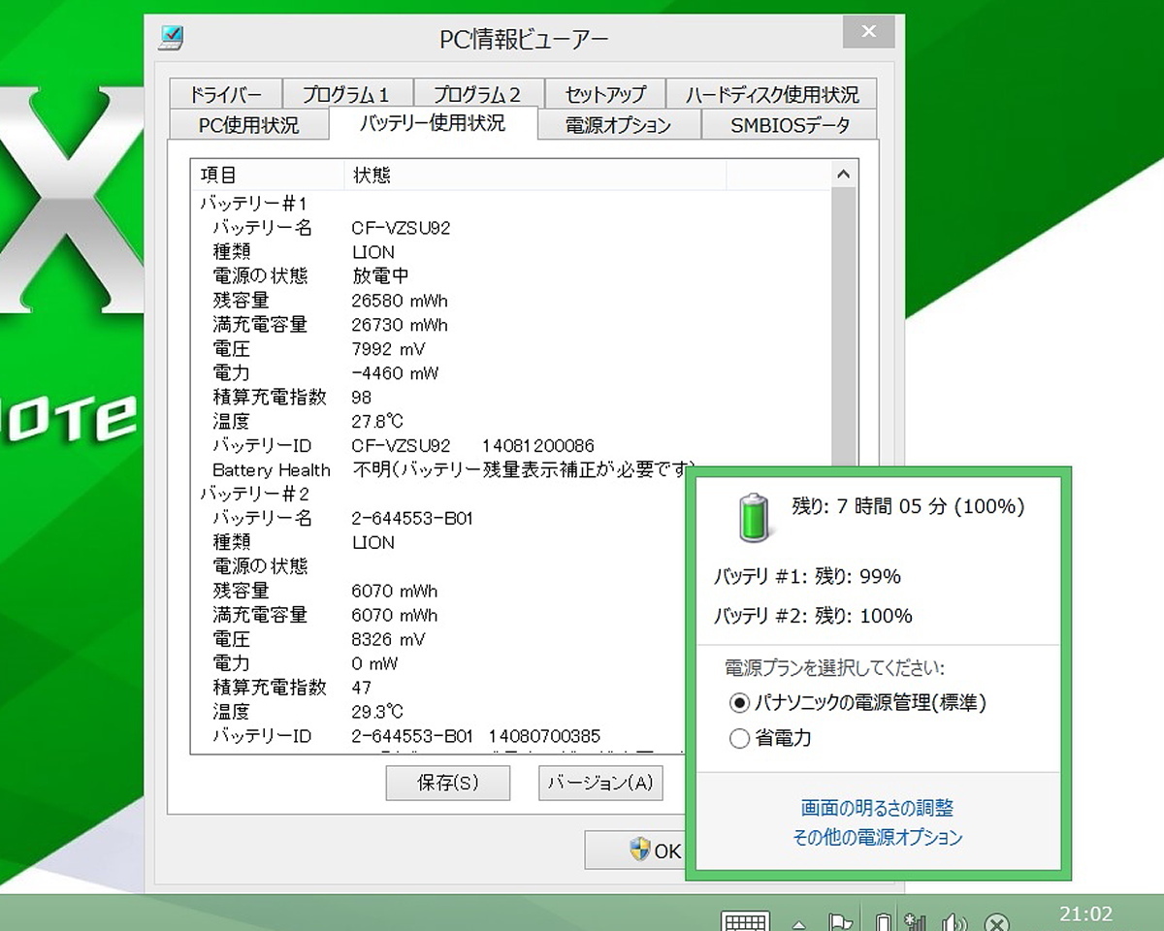The height and width of the screenshot is (931, 1164).
Task: Select the 26730 mWh full capacity value
Action: (x=400, y=325)
